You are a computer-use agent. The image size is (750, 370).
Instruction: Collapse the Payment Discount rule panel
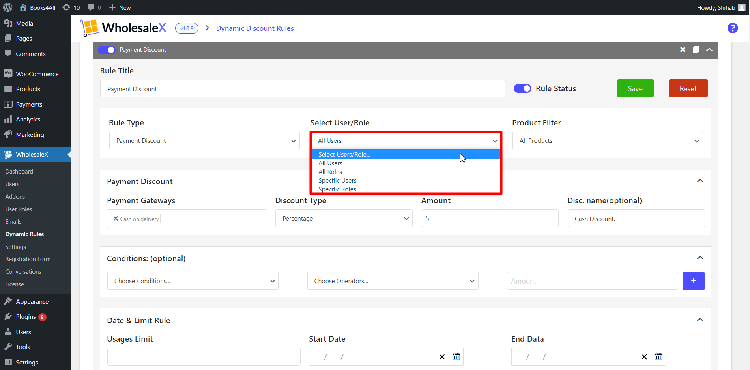click(x=709, y=50)
